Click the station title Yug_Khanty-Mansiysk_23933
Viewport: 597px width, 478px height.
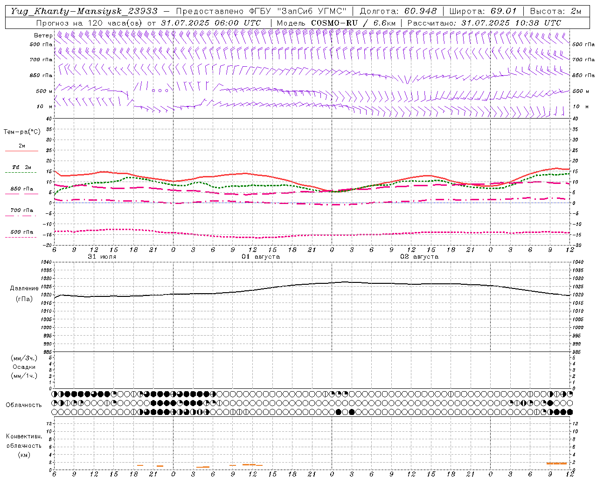[84, 11]
